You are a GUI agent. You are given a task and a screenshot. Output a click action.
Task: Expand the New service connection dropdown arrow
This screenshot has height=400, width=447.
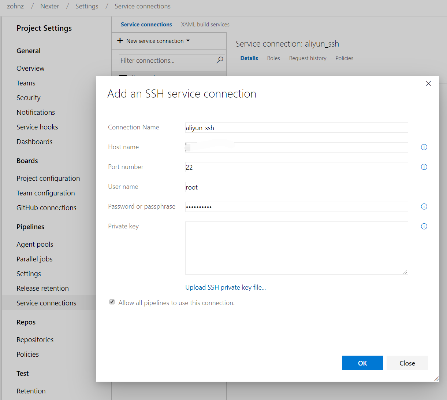tap(188, 41)
